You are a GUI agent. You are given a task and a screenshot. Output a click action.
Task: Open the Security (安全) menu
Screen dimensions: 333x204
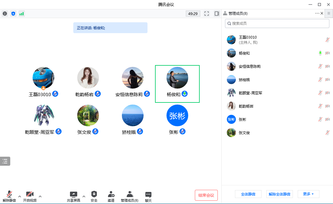[94, 196]
